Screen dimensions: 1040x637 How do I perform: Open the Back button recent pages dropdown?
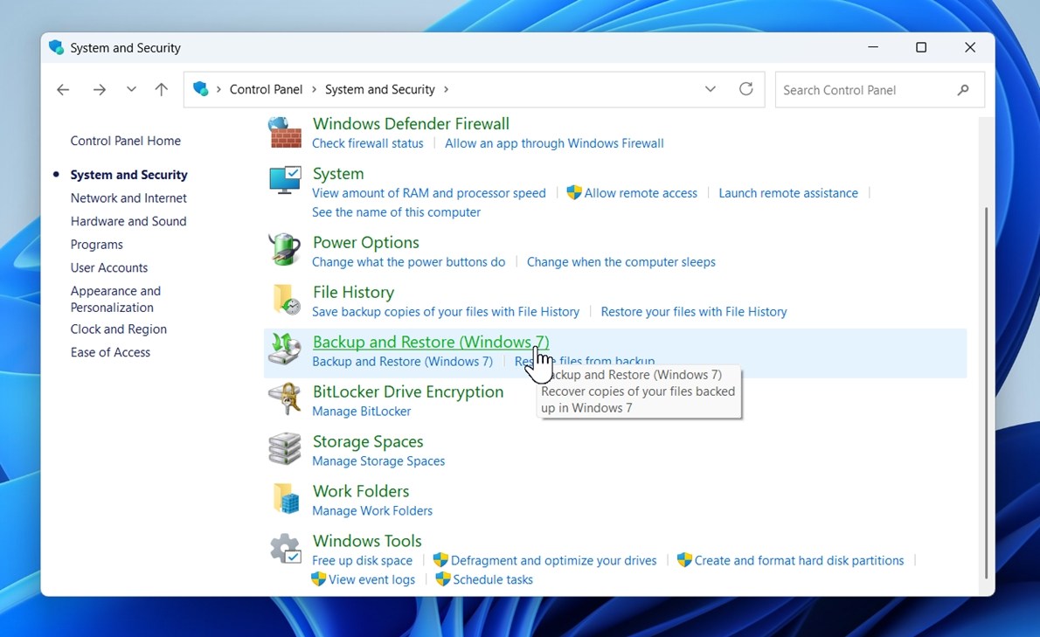click(x=131, y=89)
